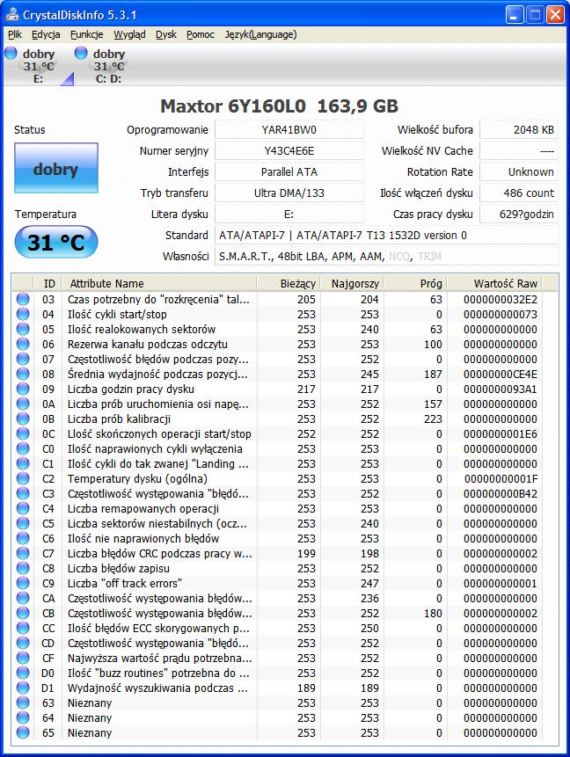Click status orb for attribute D1 row

pos(23,688)
